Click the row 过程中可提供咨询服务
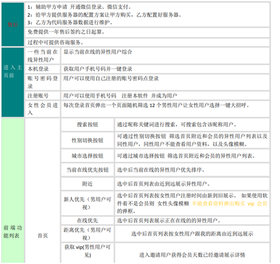This screenshot has height=264, width=280. point(147,42)
